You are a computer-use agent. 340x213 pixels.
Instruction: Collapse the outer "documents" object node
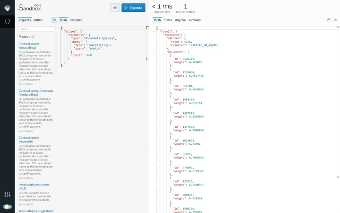(x=154, y=35)
